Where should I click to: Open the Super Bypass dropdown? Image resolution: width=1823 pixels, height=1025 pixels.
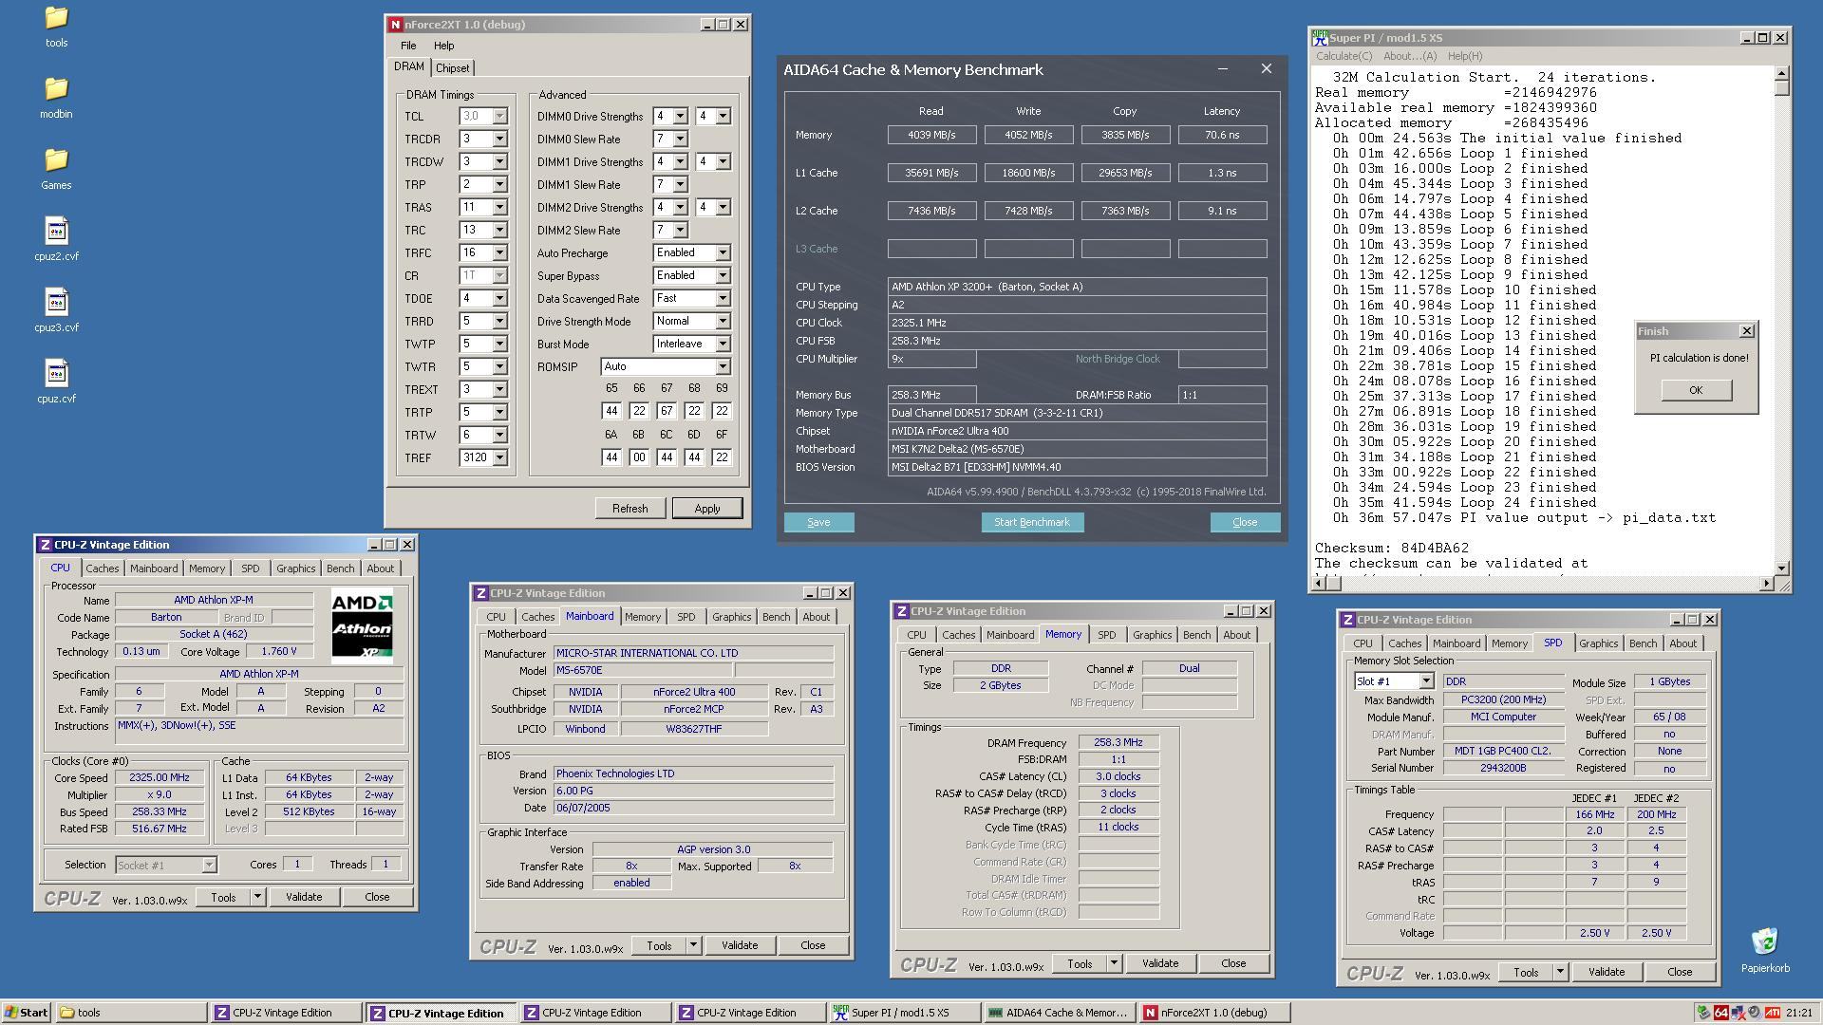click(x=723, y=275)
